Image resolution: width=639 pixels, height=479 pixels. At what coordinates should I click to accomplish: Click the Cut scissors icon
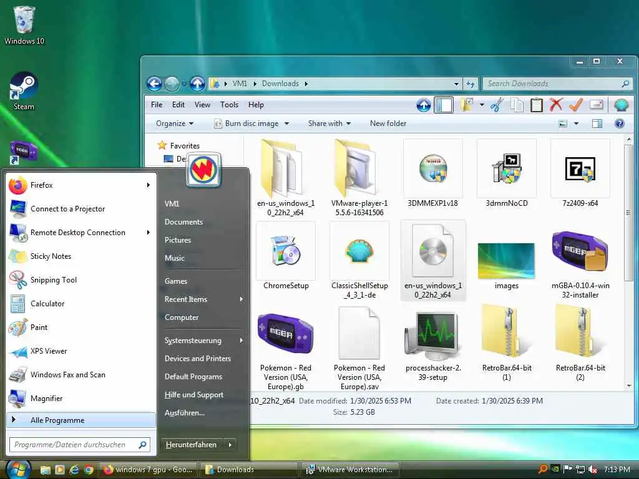pos(497,105)
